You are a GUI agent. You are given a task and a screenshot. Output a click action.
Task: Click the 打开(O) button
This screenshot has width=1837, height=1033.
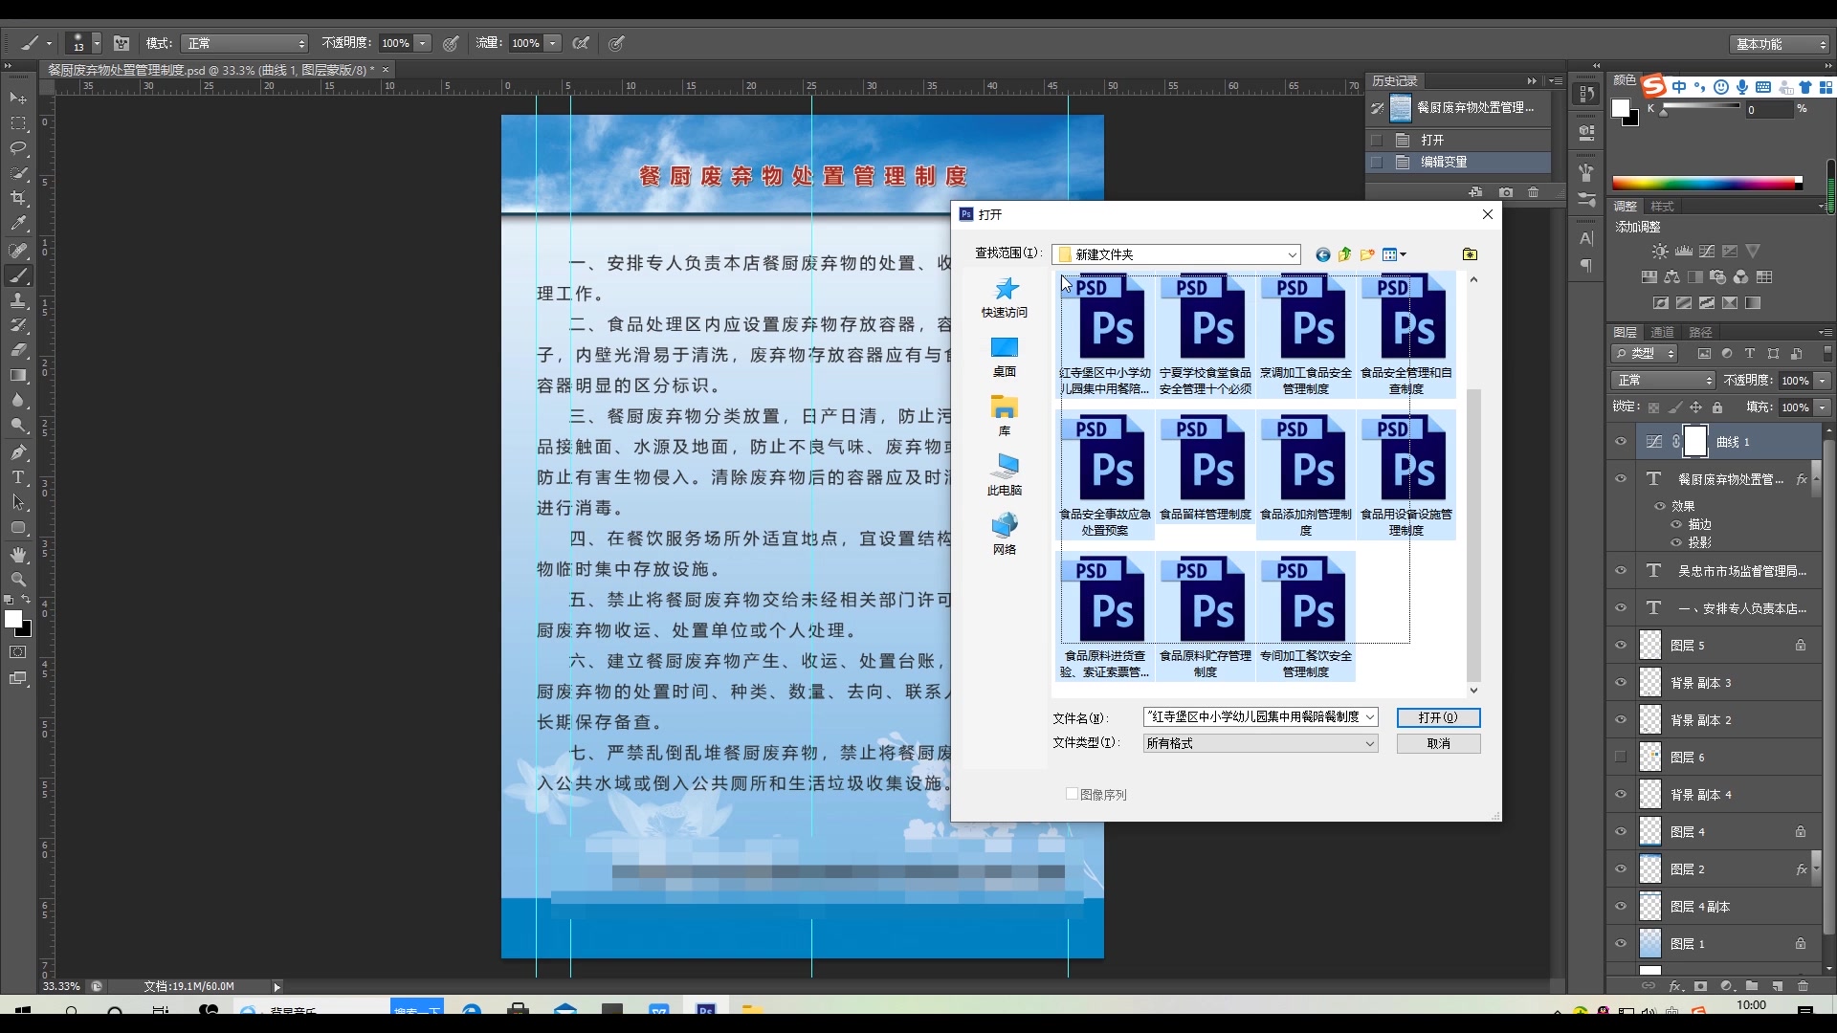(x=1438, y=717)
